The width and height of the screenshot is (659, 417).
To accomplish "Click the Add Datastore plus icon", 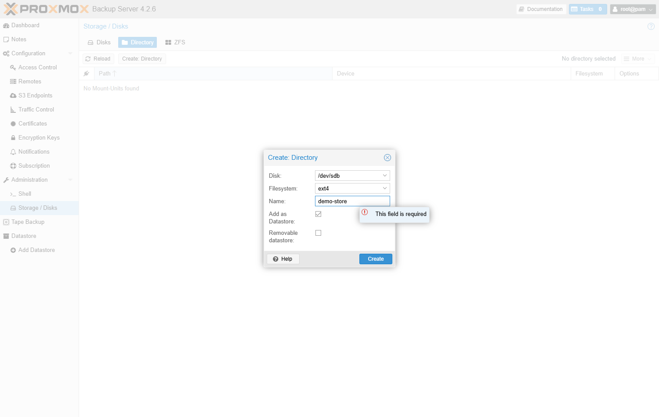I will tap(13, 250).
